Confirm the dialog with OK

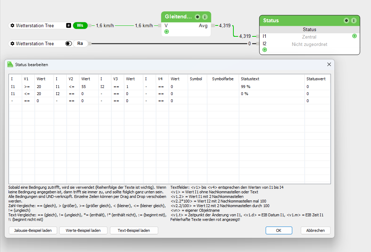279,230
